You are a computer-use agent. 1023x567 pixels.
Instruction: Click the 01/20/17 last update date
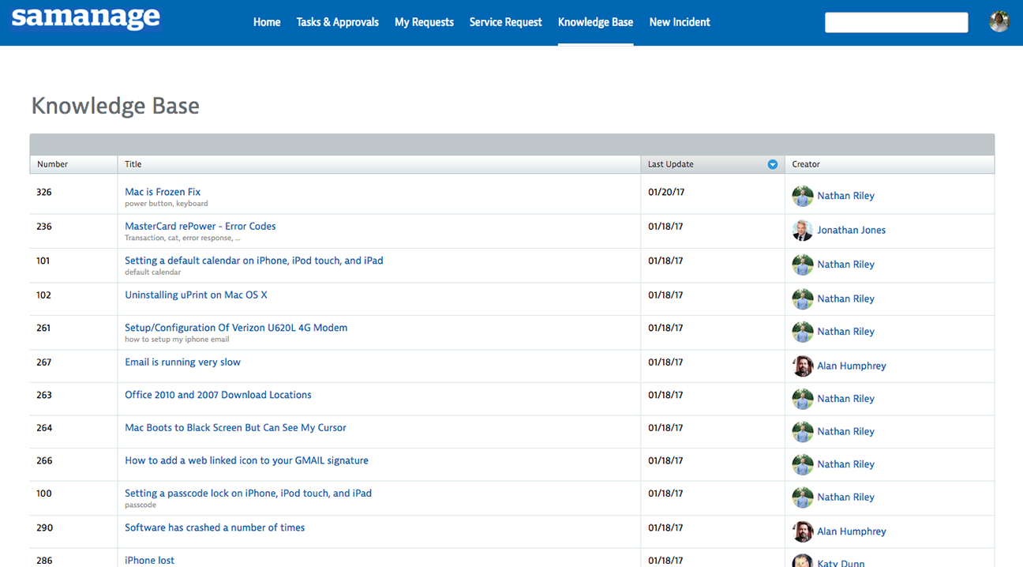pos(665,192)
